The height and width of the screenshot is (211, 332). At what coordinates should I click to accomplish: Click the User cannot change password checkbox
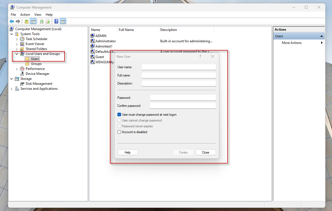[x=119, y=120]
